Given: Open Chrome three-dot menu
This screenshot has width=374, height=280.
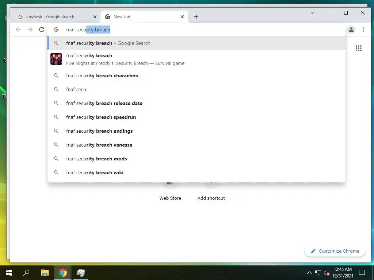Looking at the screenshot, I should point(363,30).
